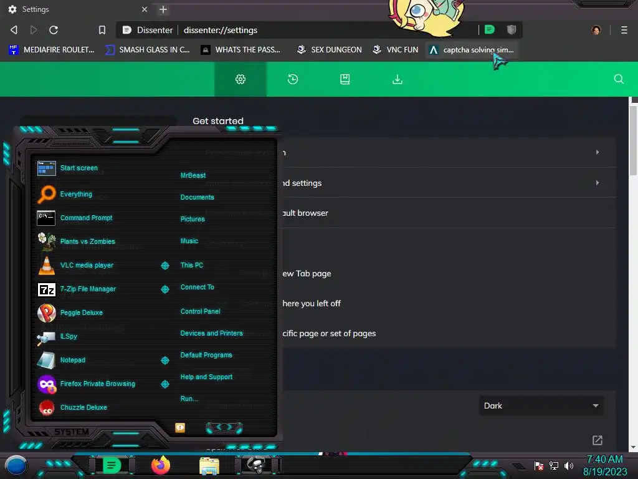Open the History clock icon
The image size is (638, 479).
(x=293, y=79)
